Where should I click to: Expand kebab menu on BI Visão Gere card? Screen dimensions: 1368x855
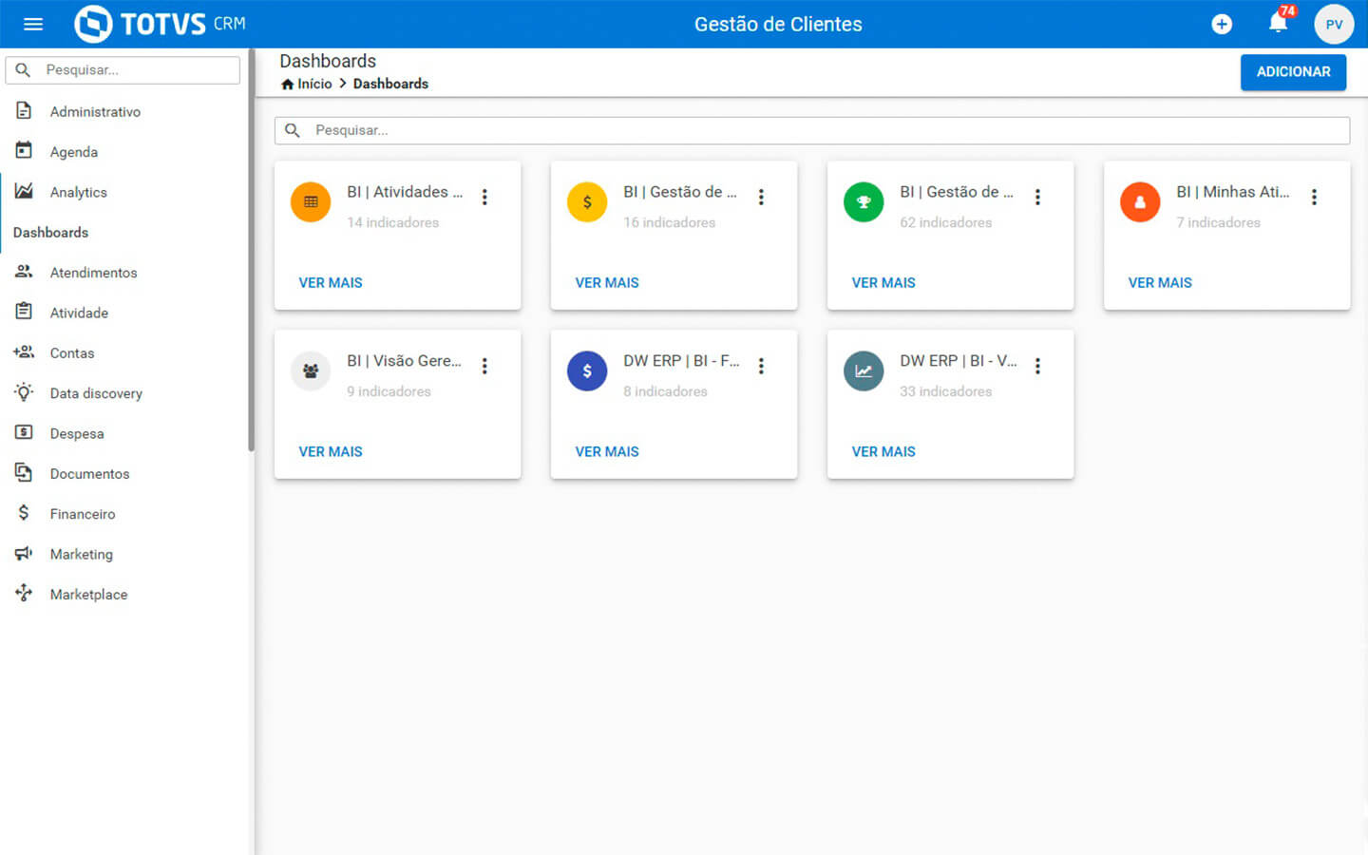pyautogui.click(x=484, y=366)
